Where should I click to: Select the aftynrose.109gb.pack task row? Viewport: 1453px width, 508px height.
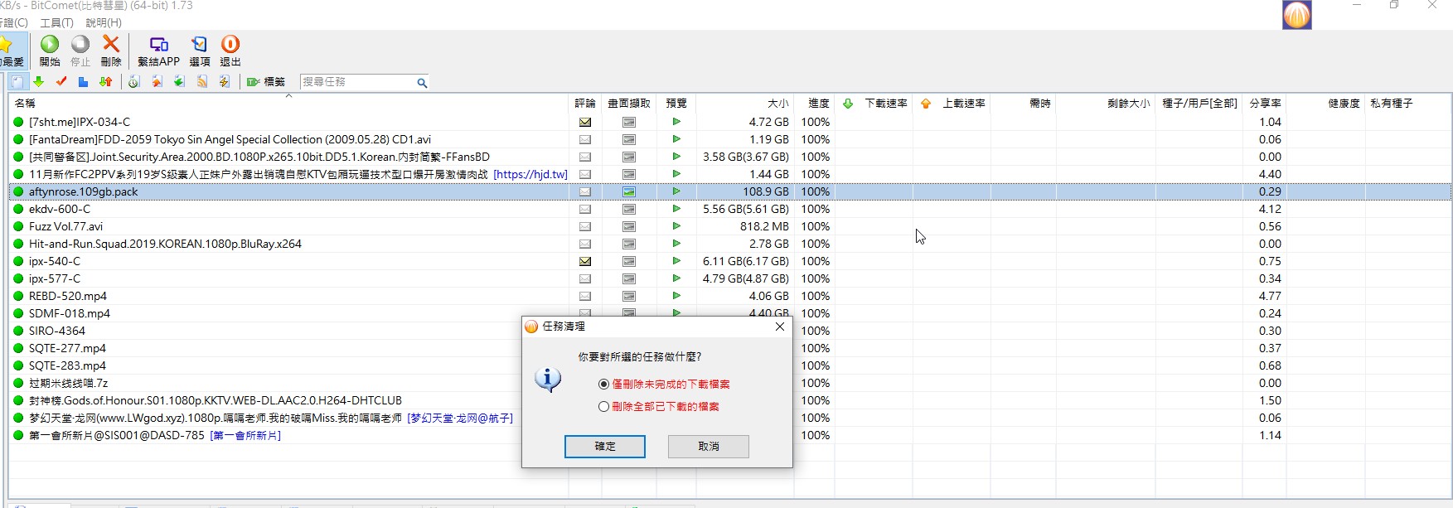point(729,191)
